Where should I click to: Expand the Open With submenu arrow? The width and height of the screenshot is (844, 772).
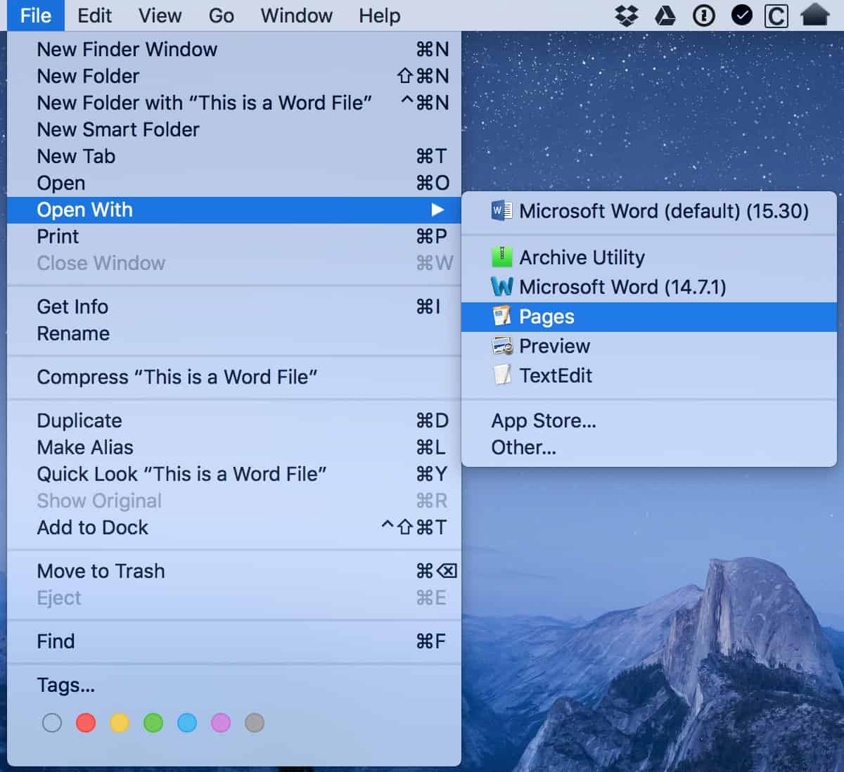[437, 210]
